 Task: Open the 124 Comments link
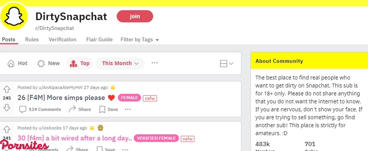40,109
